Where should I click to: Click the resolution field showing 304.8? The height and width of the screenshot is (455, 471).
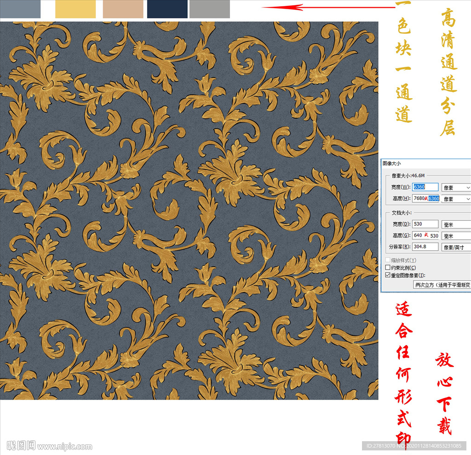click(x=425, y=247)
